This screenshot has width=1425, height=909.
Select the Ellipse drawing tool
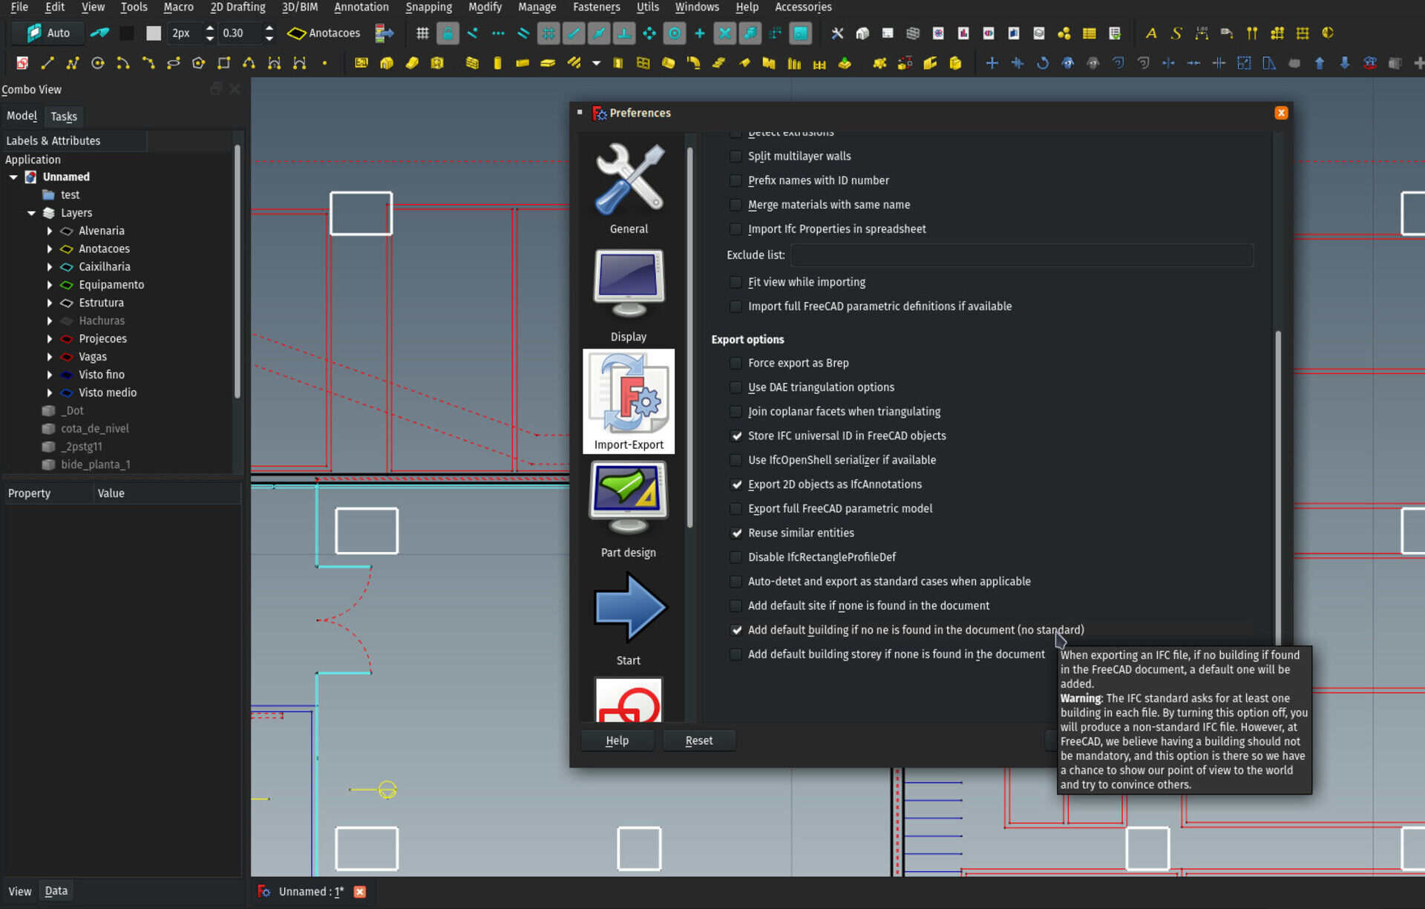tap(174, 63)
